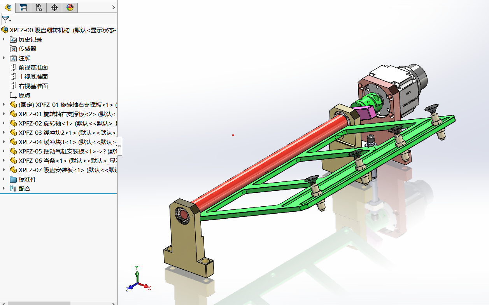Click the horizontal scrollbar of the tree
Image resolution: width=489 pixels, height=305 pixels.
[39, 303]
